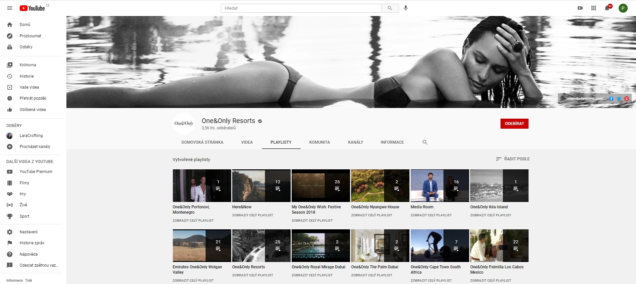Select the Playlisty tab
The image size is (636, 284).
tap(281, 142)
